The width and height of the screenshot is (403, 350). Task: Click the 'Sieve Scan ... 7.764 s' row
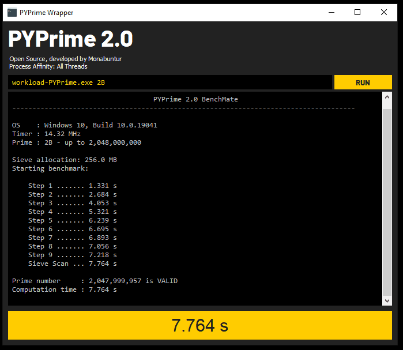click(73, 264)
